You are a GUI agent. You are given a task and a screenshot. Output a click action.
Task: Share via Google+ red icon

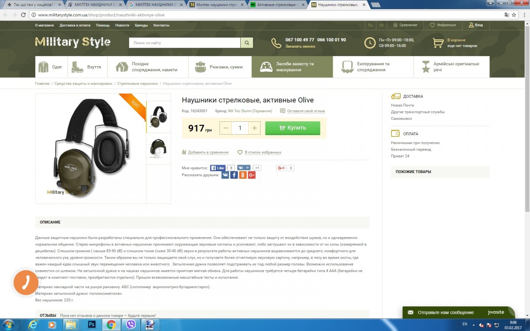click(x=252, y=175)
